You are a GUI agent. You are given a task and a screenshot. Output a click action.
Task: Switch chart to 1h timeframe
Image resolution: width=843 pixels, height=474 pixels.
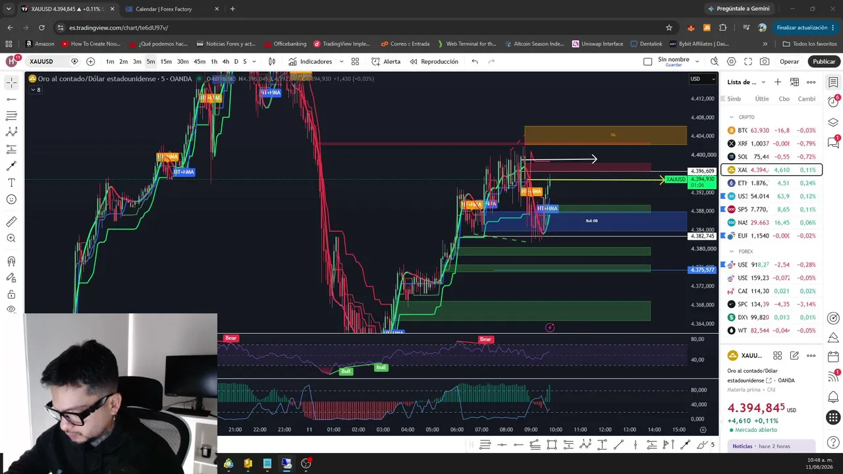coord(214,61)
